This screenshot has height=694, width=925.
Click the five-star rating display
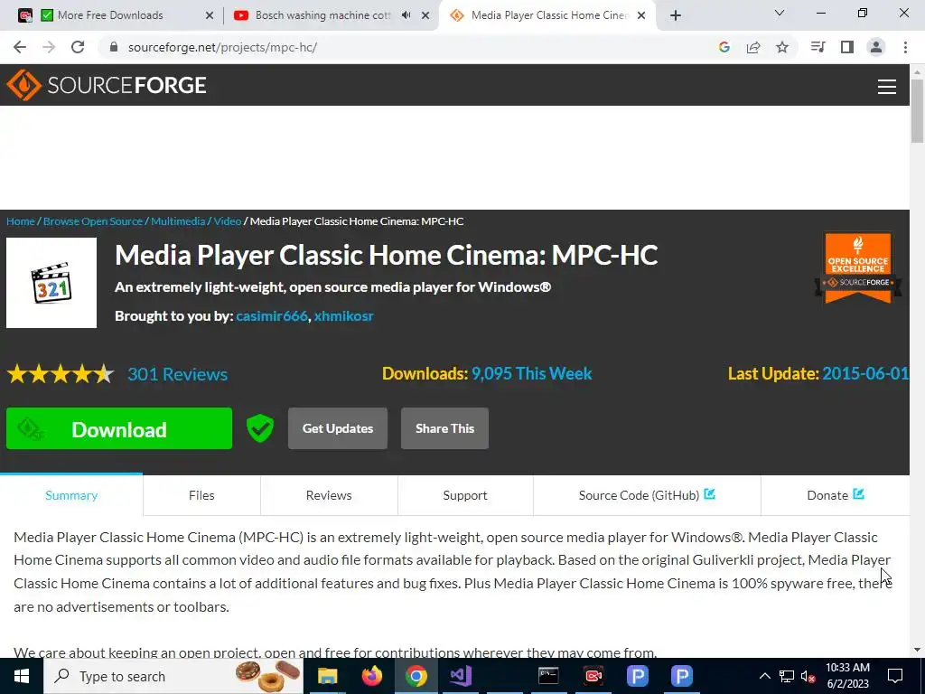[x=61, y=374]
